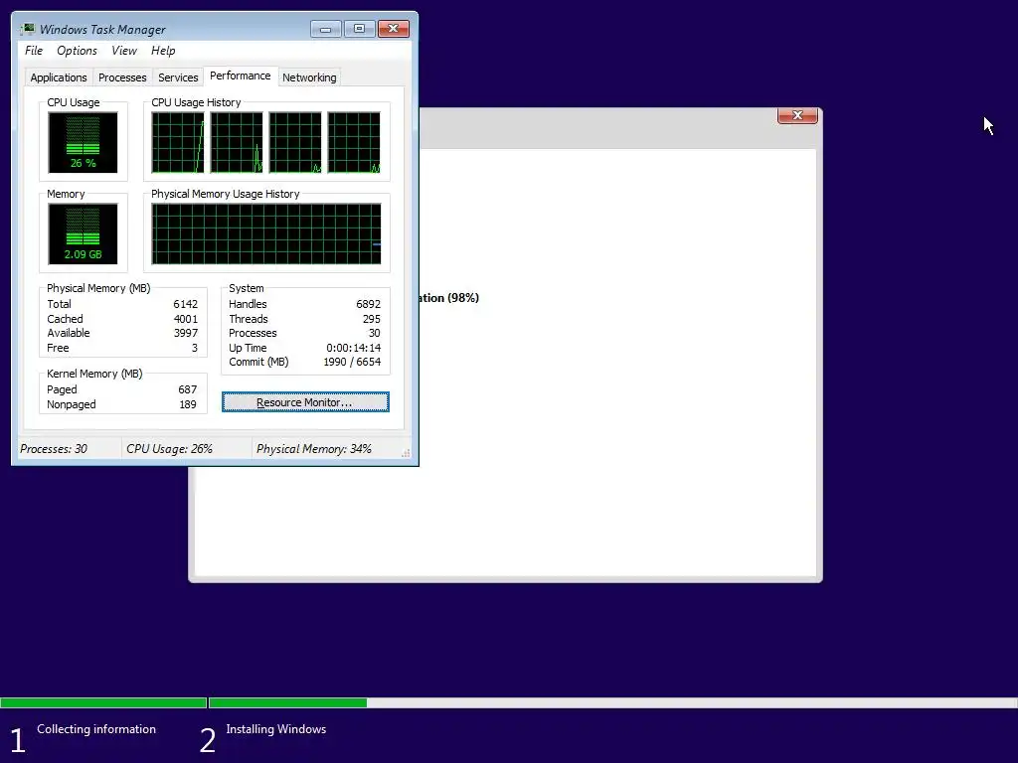
Task: Click the first CPU Usage History graph
Action: [177, 142]
